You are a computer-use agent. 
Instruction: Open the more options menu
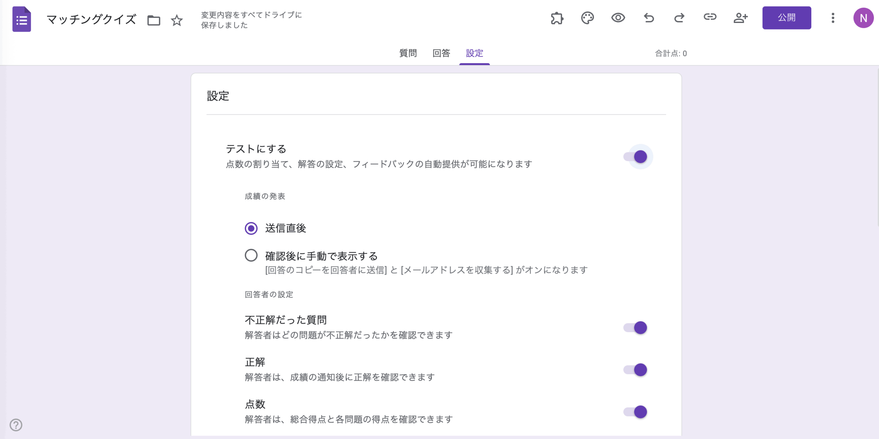click(833, 18)
